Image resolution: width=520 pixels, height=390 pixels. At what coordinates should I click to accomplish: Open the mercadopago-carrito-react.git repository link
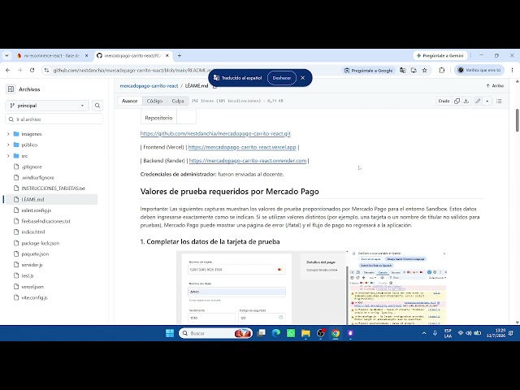click(215, 133)
